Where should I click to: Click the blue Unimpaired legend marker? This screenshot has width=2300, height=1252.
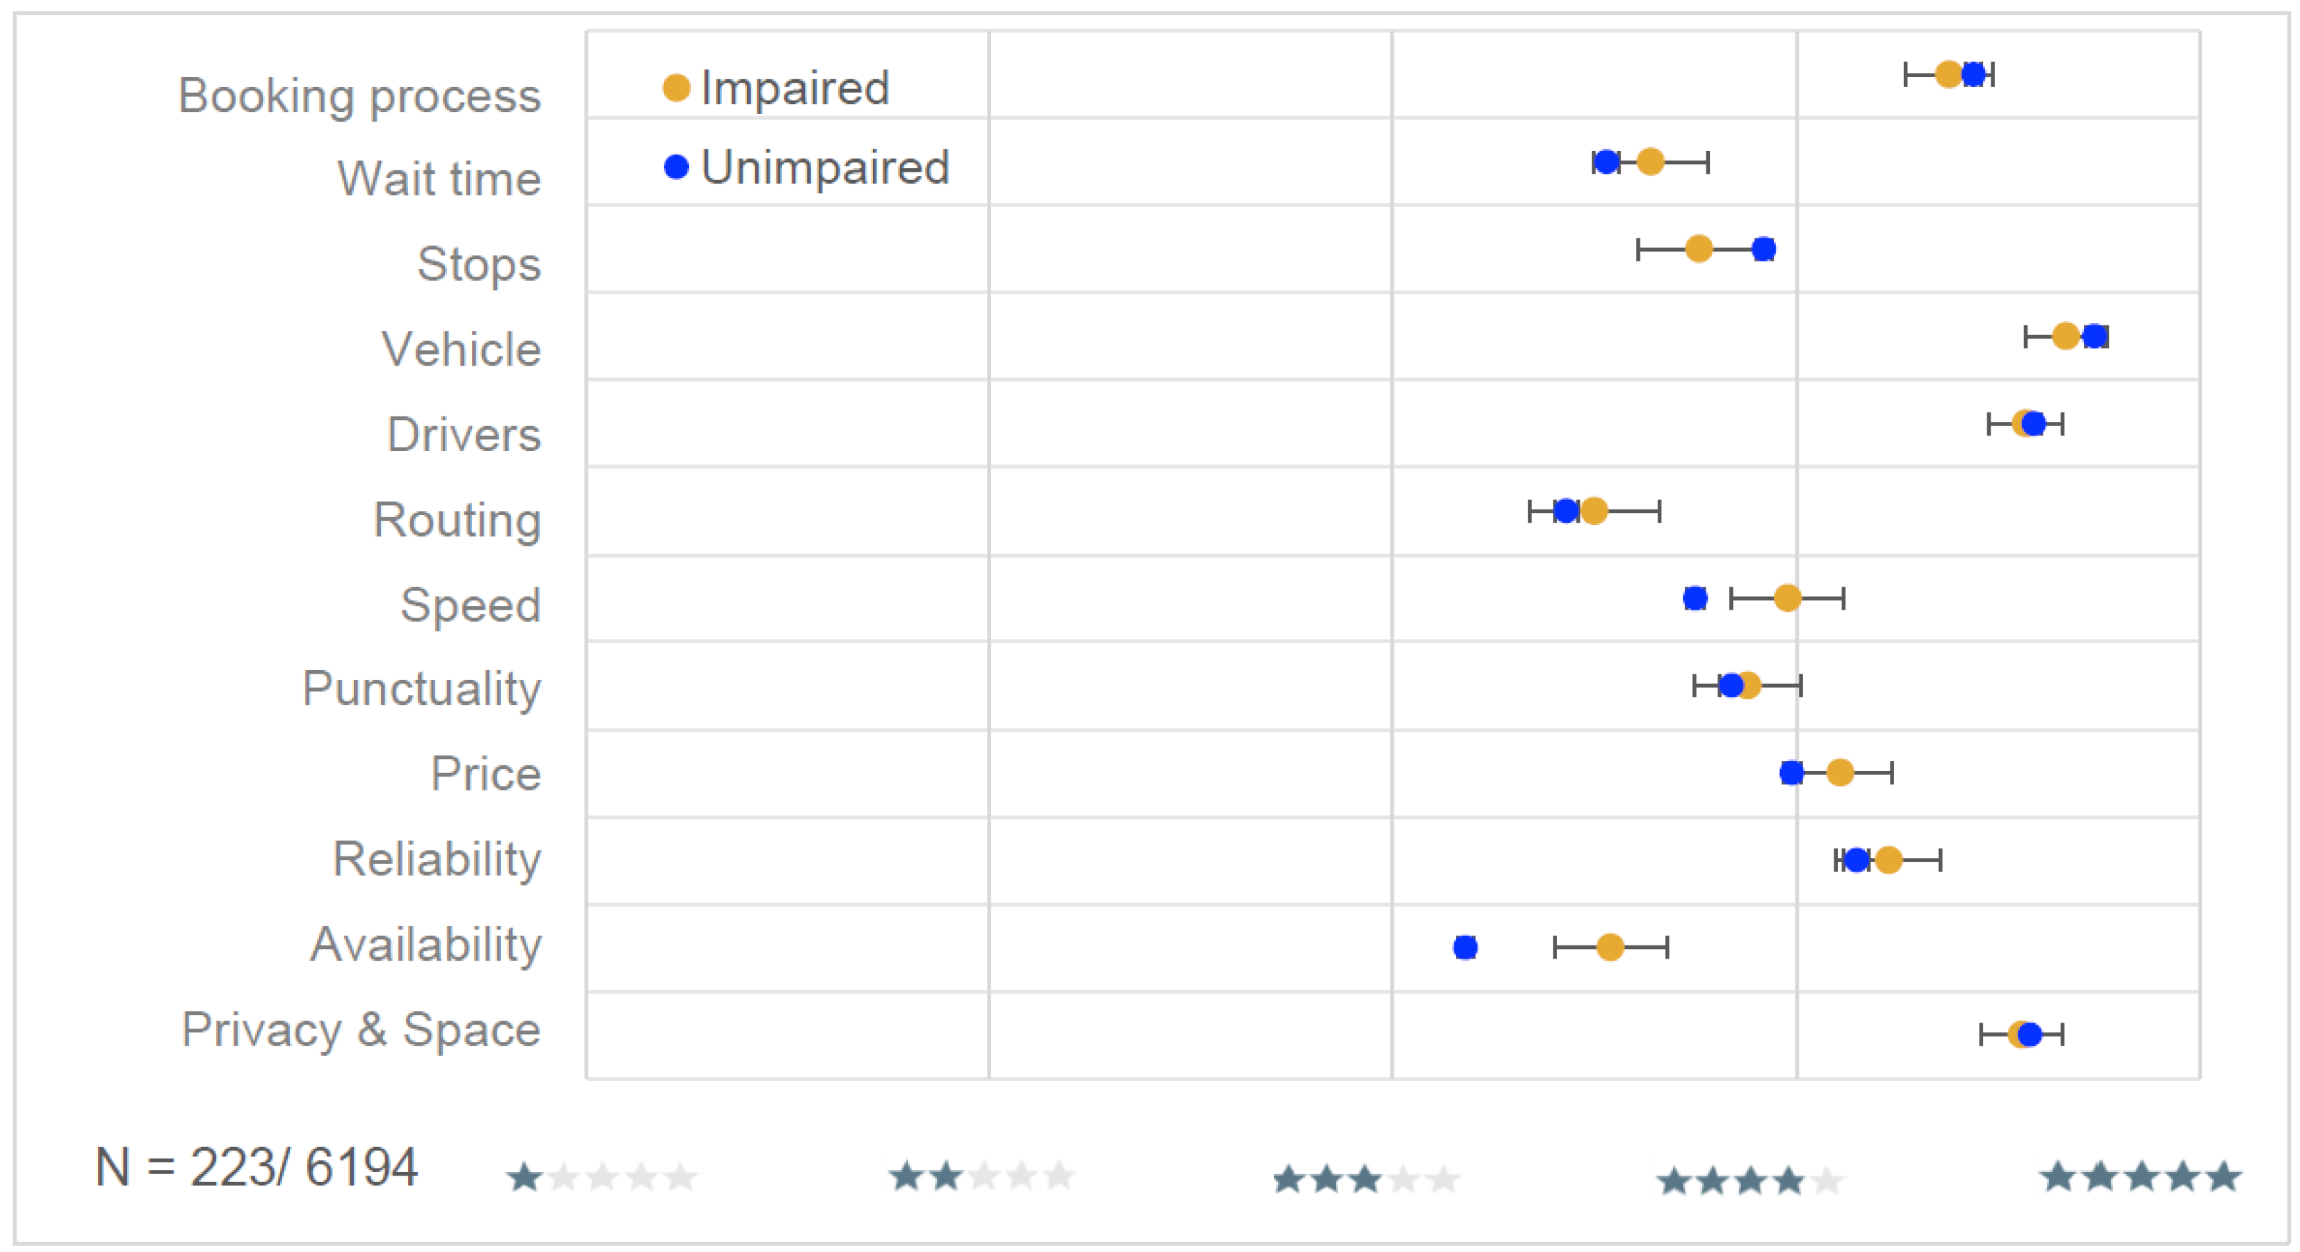point(676,167)
